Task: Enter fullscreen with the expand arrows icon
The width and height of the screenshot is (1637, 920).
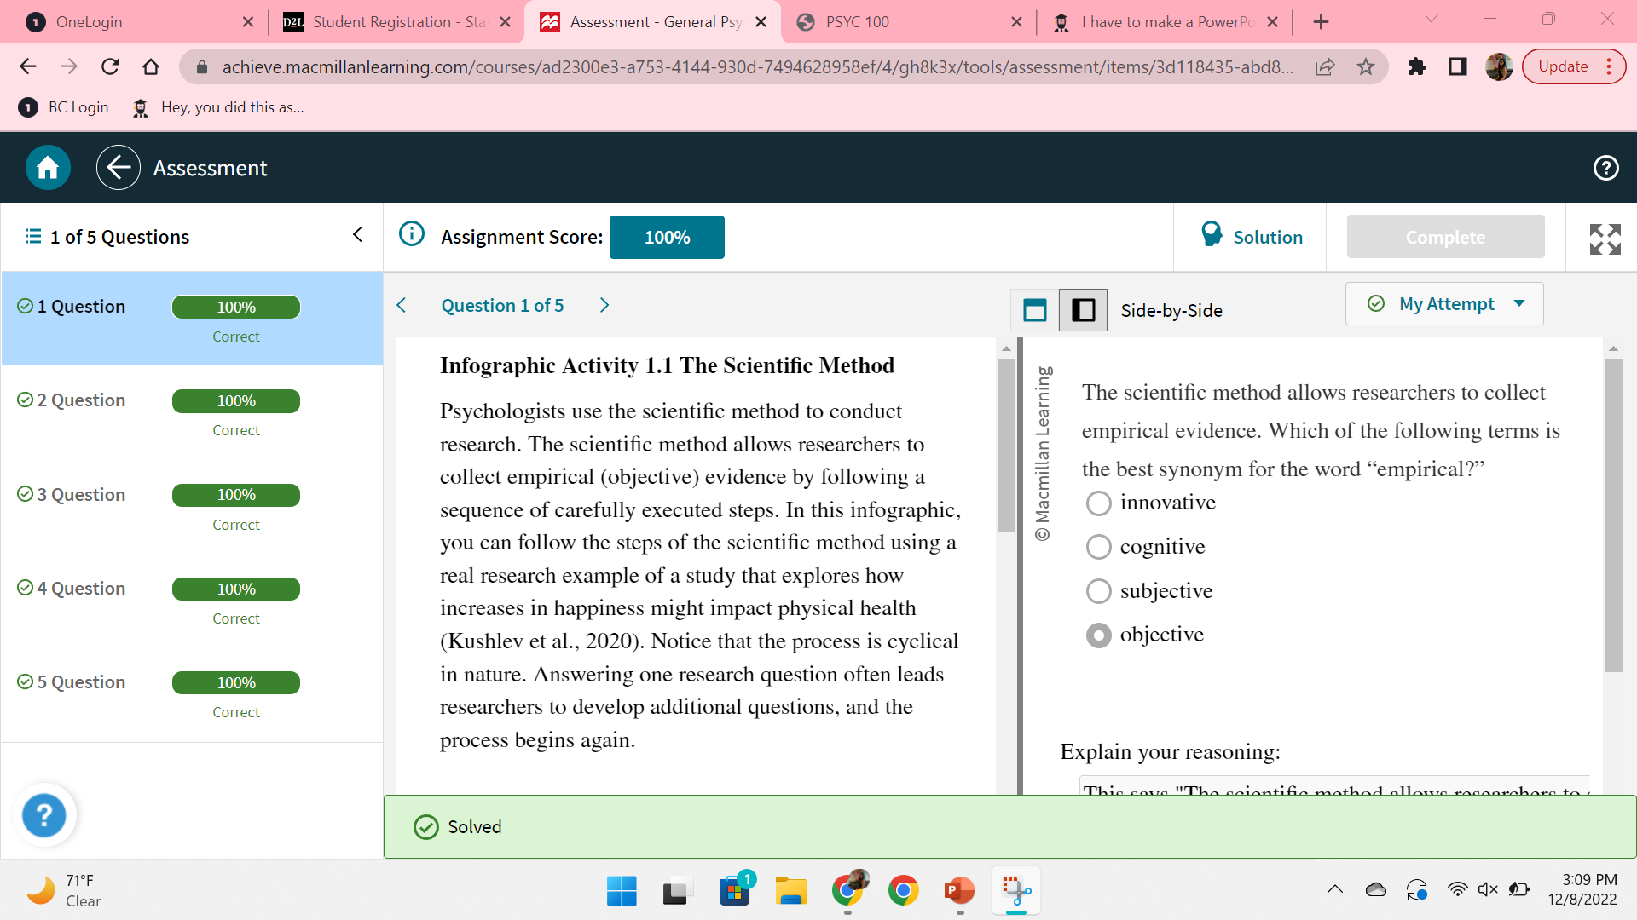Action: point(1605,239)
